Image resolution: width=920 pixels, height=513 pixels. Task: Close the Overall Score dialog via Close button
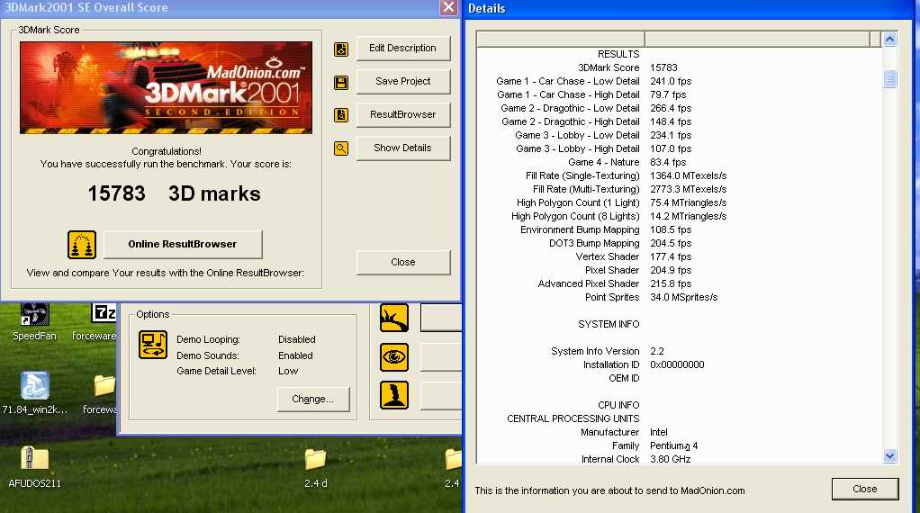pos(402,262)
